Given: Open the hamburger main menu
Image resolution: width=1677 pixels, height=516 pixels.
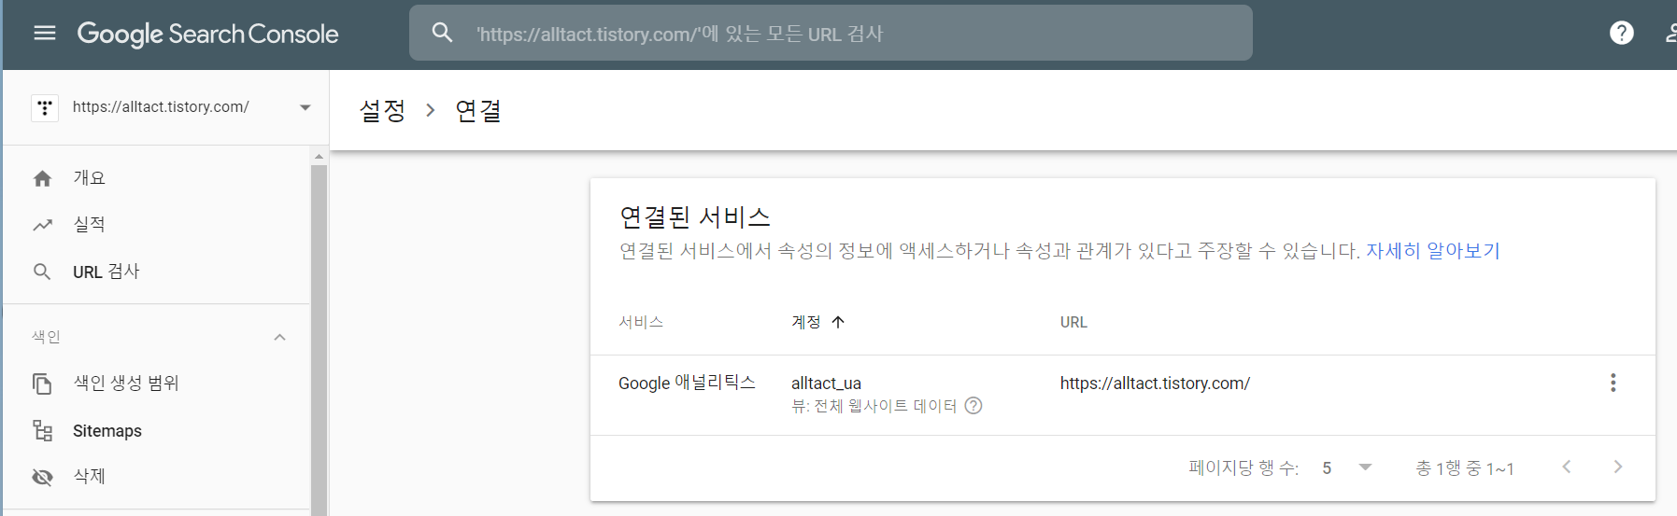Looking at the screenshot, I should point(45,34).
